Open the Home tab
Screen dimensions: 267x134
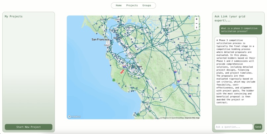click(x=119, y=5)
